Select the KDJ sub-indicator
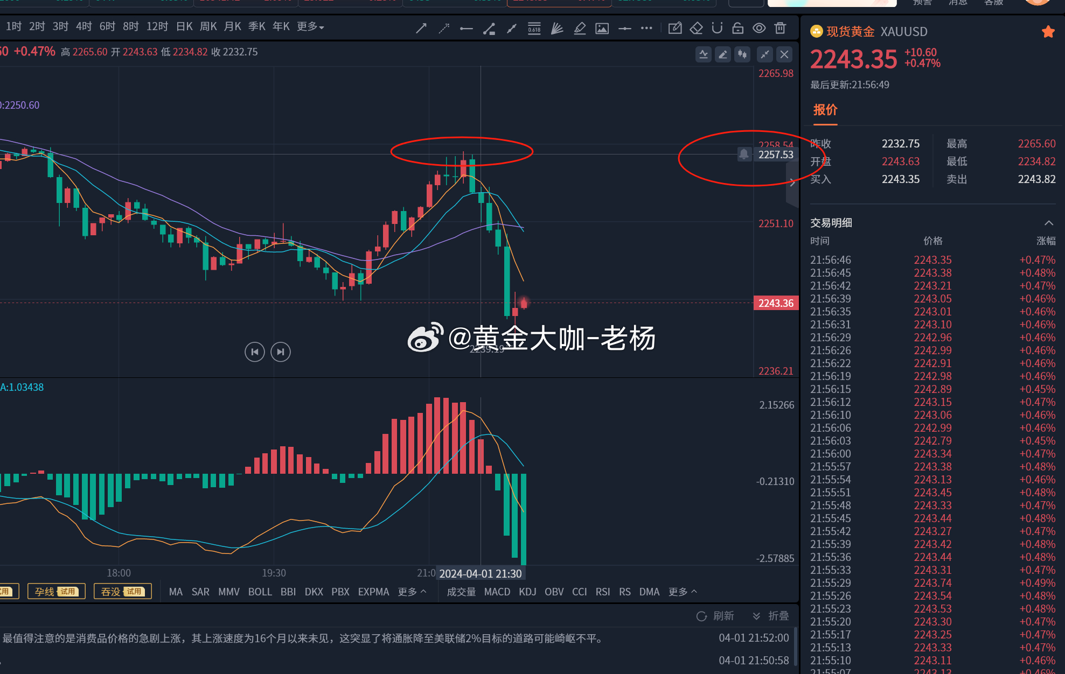Screen dimensions: 1065x674 527,592
